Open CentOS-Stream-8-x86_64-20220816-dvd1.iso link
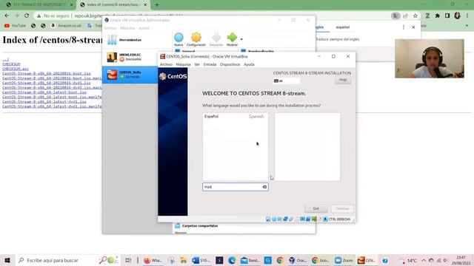Viewport: 474px width, 266px height. point(46,83)
